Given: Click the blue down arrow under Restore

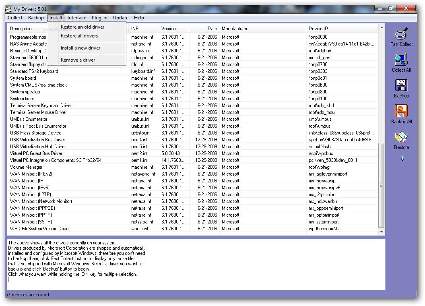Looking at the screenshot, I should tap(402, 158).
